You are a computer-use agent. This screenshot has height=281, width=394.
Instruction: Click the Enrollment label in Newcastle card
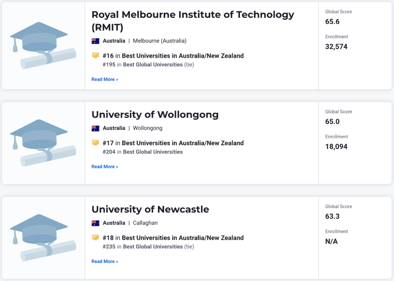[x=336, y=231]
